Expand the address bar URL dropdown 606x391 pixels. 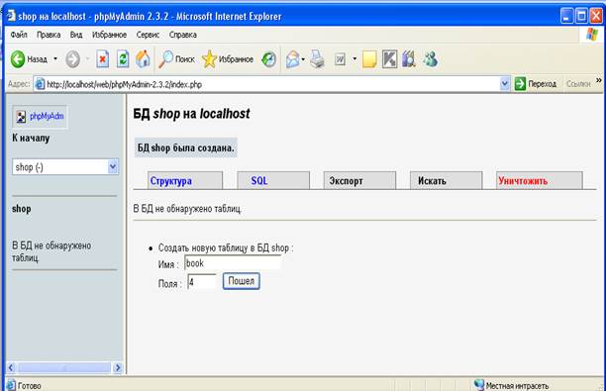pyautogui.click(x=504, y=83)
